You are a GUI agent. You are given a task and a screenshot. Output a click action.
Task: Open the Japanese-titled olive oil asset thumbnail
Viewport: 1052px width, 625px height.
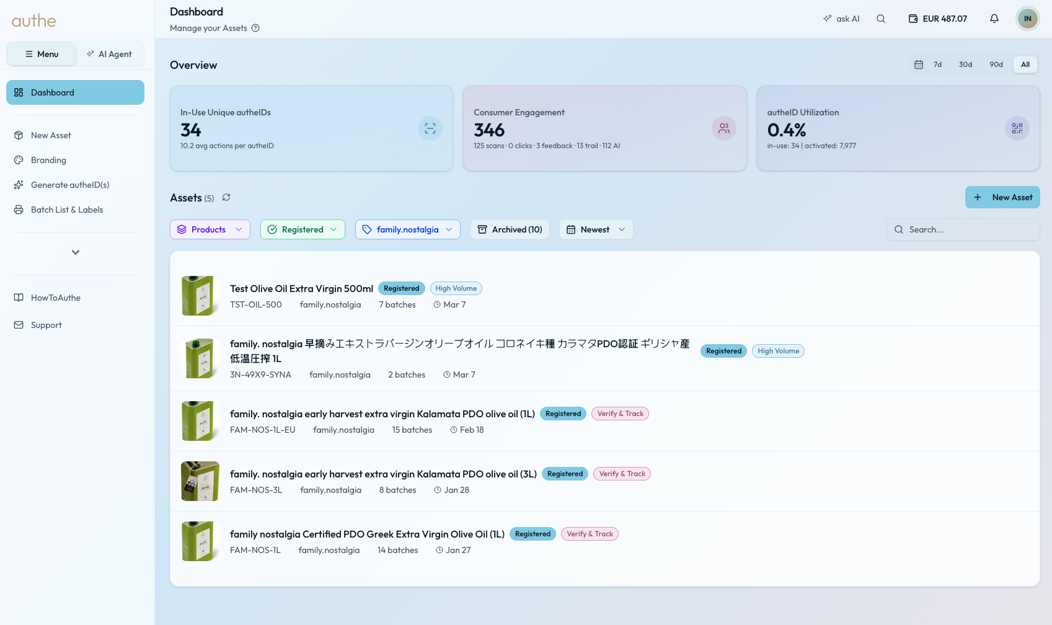[200, 358]
